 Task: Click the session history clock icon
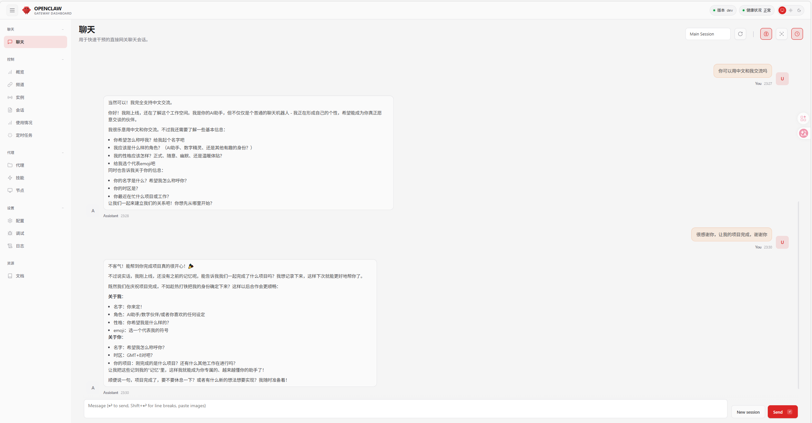click(797, 34)
